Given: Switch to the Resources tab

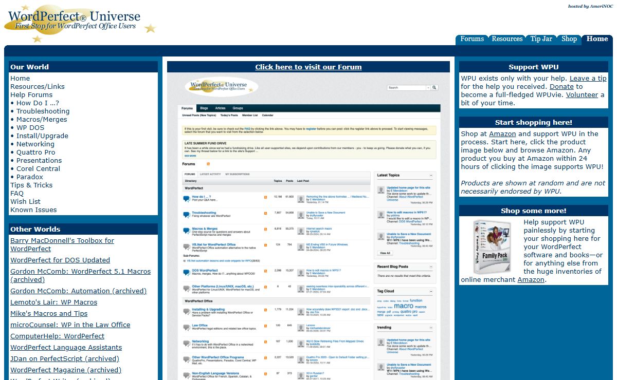Looking at the screenshot, I should [507, 39].
